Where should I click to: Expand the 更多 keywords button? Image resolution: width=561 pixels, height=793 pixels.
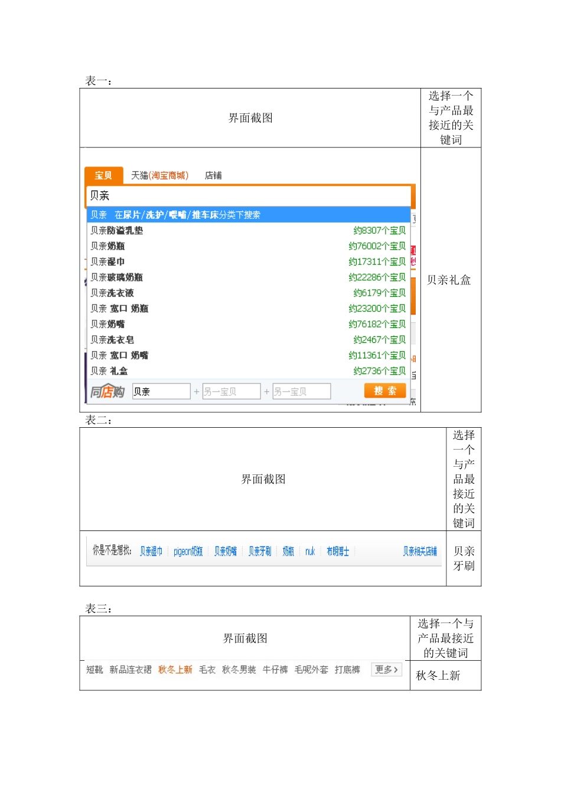(387, 670)
